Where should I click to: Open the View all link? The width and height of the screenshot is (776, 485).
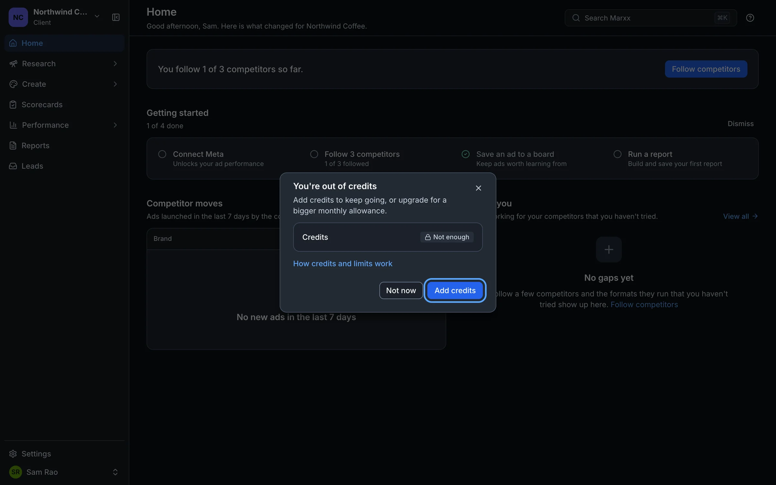[740, 216]
